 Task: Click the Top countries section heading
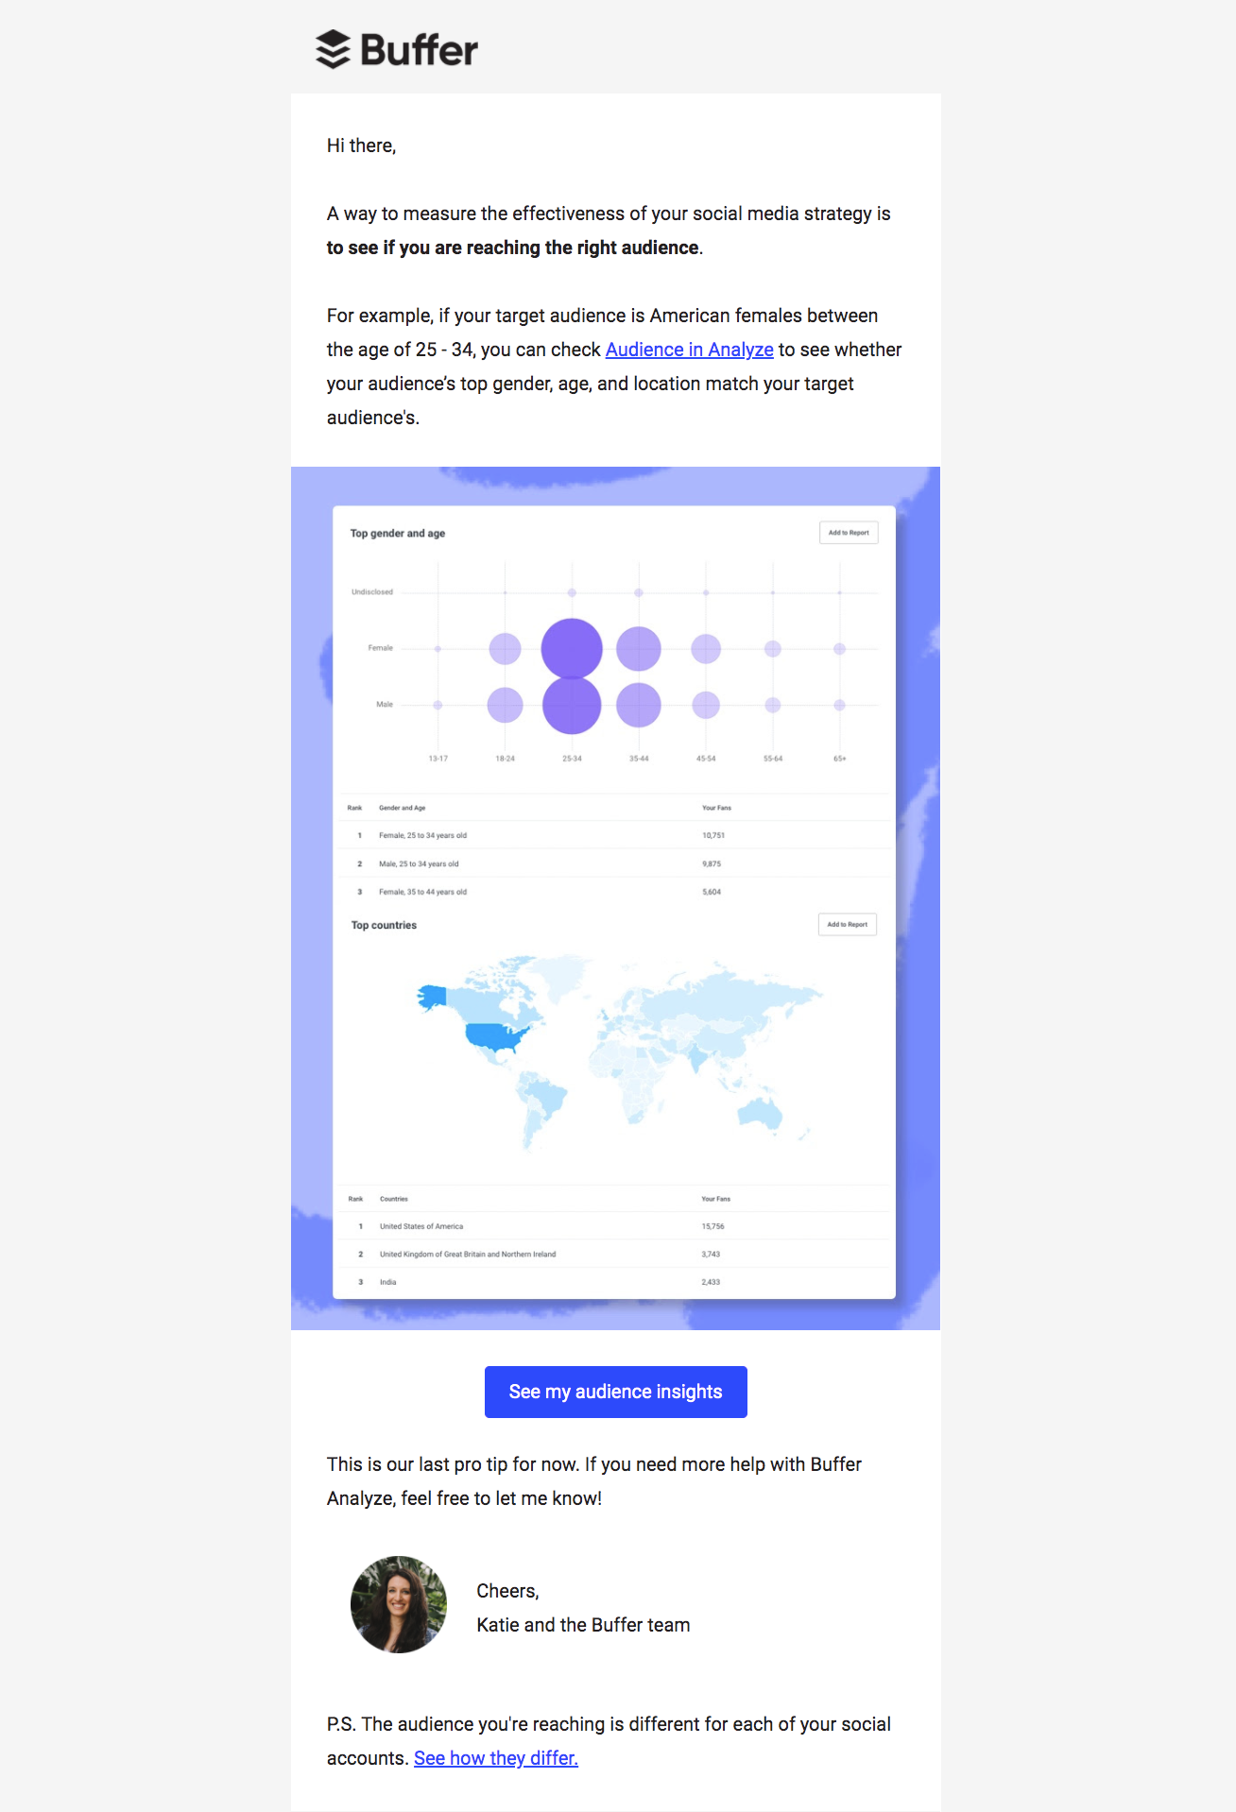(x=383, y=924)
